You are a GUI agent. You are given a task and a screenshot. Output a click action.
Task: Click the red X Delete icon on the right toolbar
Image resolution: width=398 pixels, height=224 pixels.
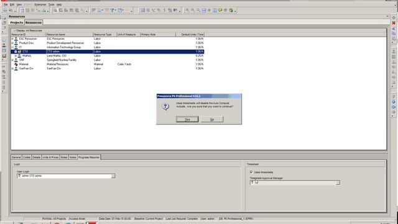tap(394, 23)
